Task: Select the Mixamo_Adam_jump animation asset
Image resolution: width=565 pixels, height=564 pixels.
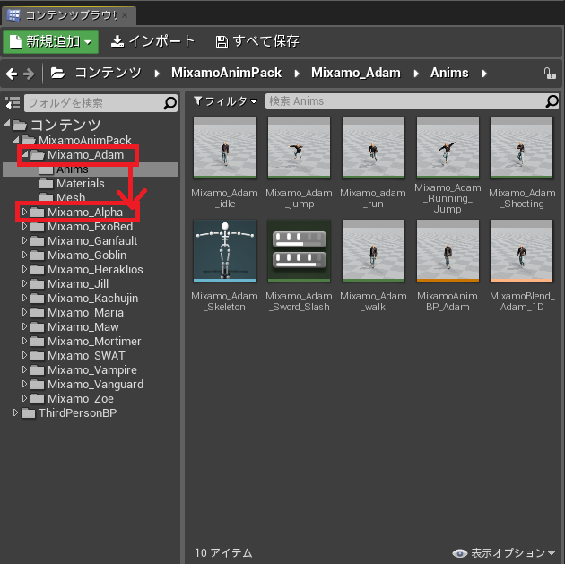Action: (x=299, y=147)
